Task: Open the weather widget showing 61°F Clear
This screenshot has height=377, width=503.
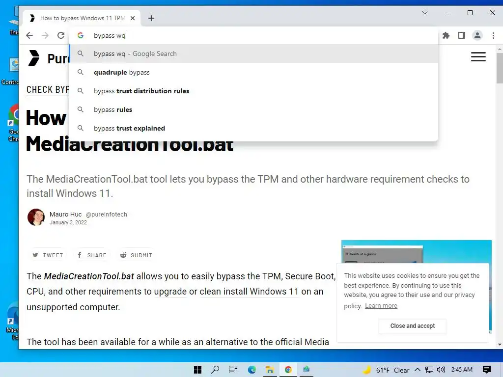Action: point(386,370)
